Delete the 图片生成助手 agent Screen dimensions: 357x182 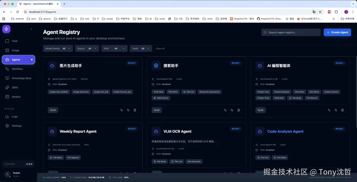click(x=135, y=110)
